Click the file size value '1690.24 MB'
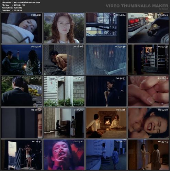 coord(19,5)
